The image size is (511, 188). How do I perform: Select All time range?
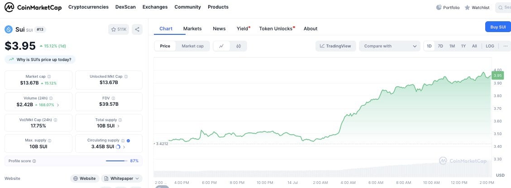474,46
